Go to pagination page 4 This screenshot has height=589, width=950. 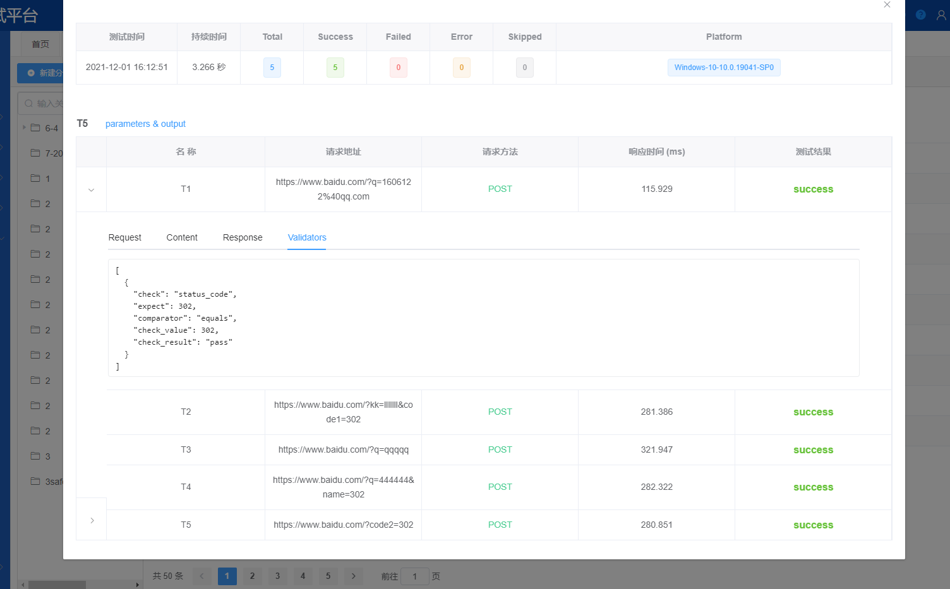click(x=303, y=576)
